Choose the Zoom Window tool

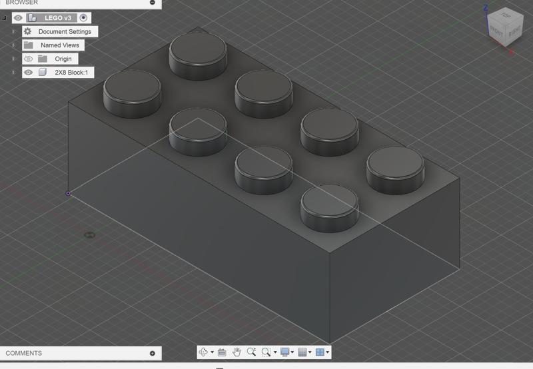coord(266,352)
